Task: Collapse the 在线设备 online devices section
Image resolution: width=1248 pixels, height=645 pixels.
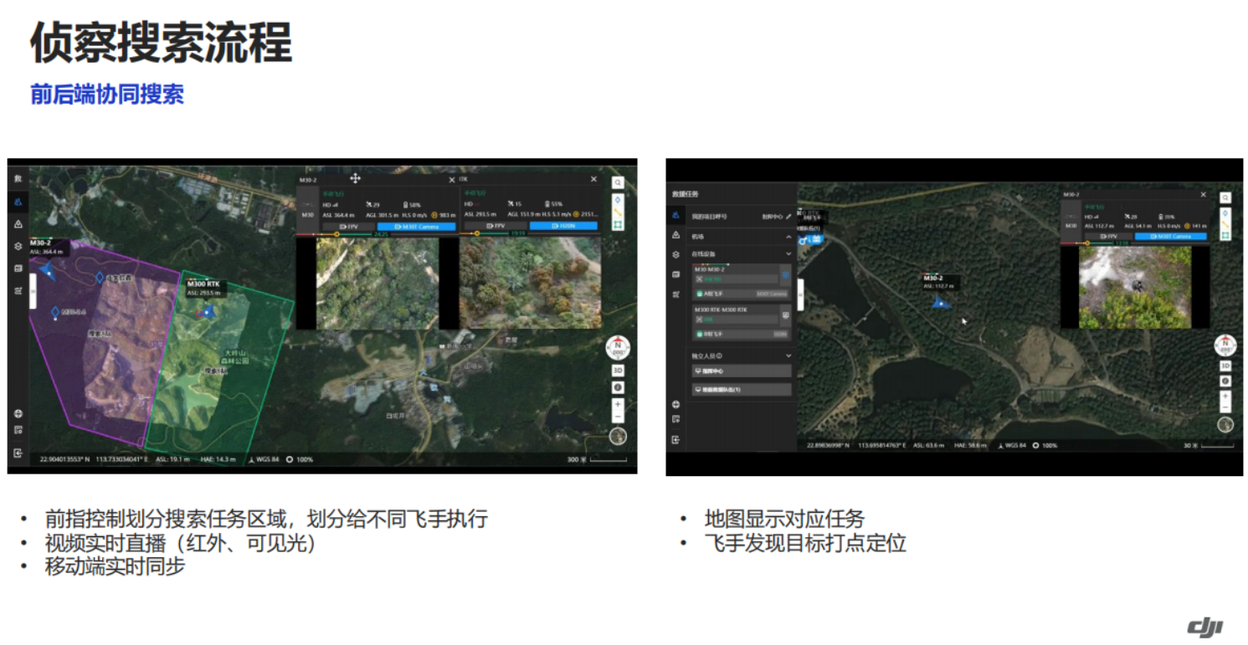Action: (788, 253)
